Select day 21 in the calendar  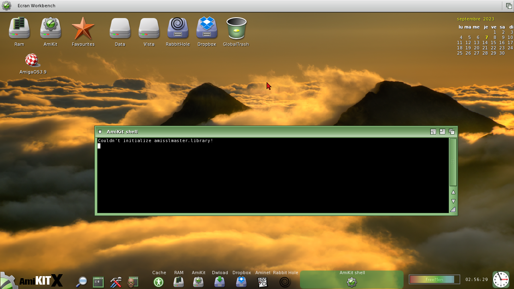[485, 48]
